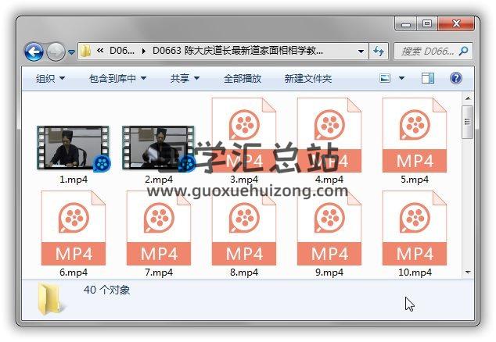
Task: Select the 2.mp4 video thumbnail
Action: tap(159, 148)
